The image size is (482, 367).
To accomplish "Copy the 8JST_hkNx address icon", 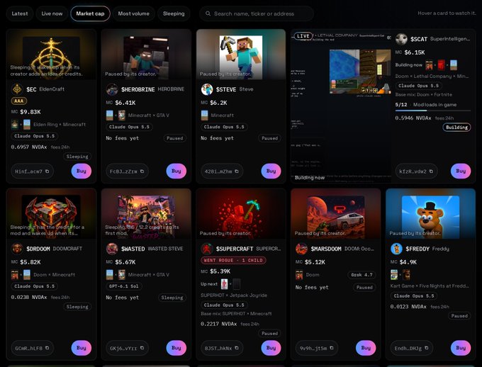I will [236, 348].
